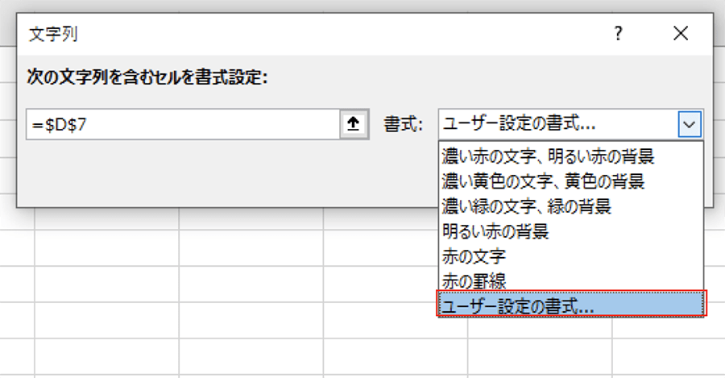Screen dimensions: 725x378
Task: Close the 文字列 dialog
Action: tap(681, 33)
